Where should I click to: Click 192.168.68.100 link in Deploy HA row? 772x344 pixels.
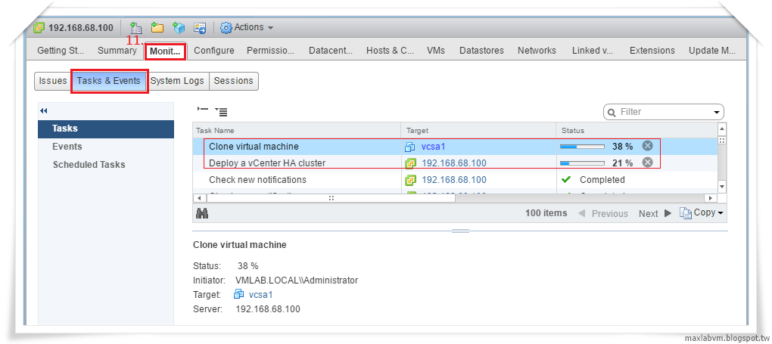pyautogui.click(x=454, y=163)
